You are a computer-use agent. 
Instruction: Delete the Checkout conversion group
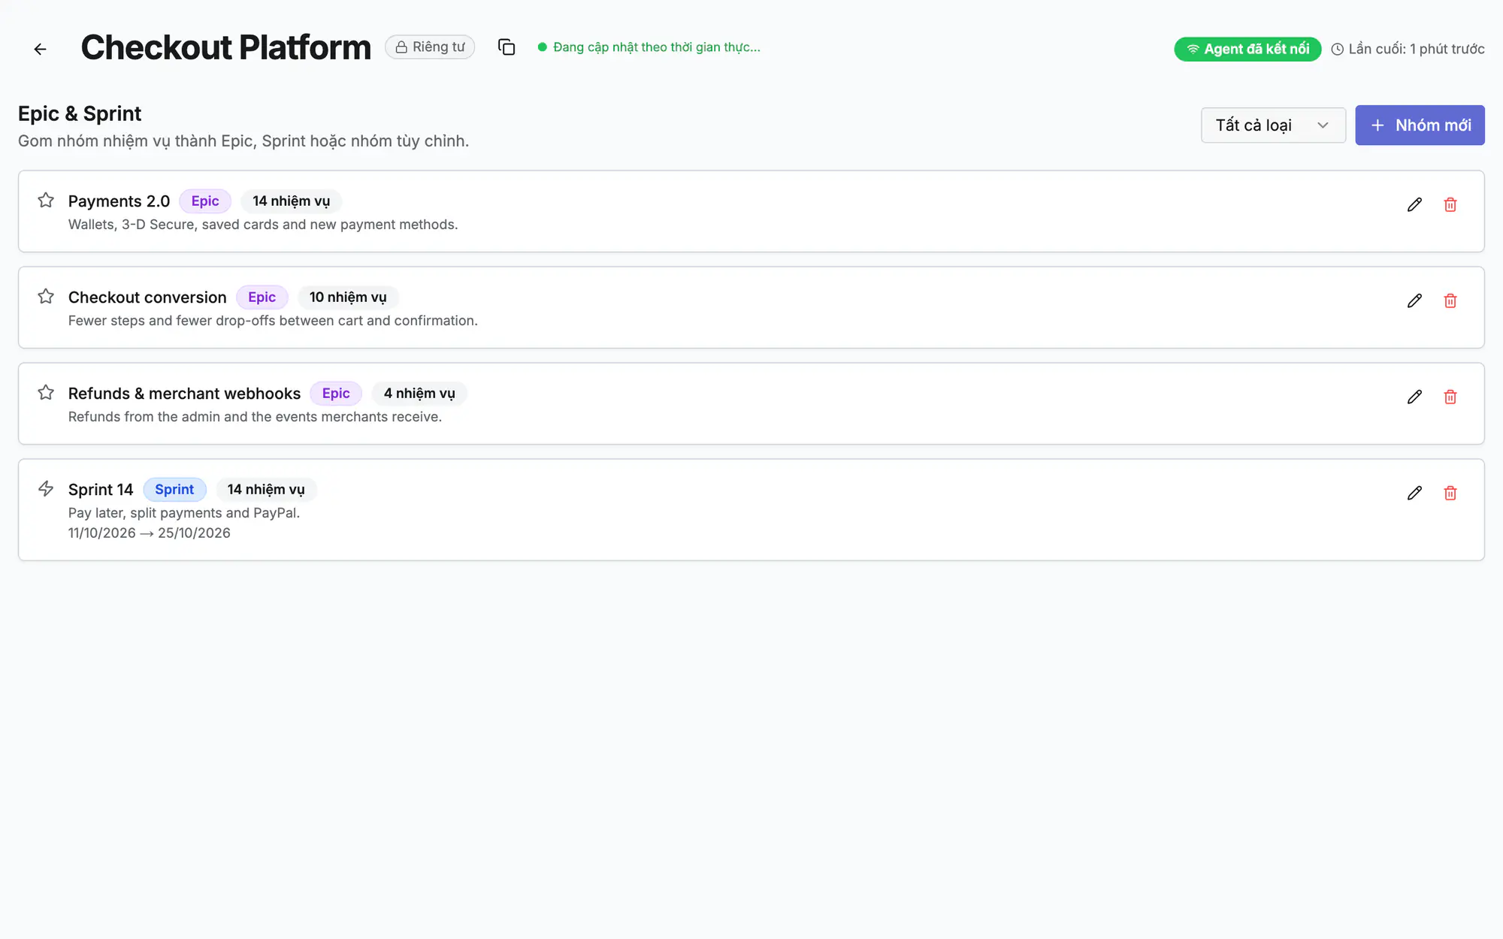[x=1450, y=300]
